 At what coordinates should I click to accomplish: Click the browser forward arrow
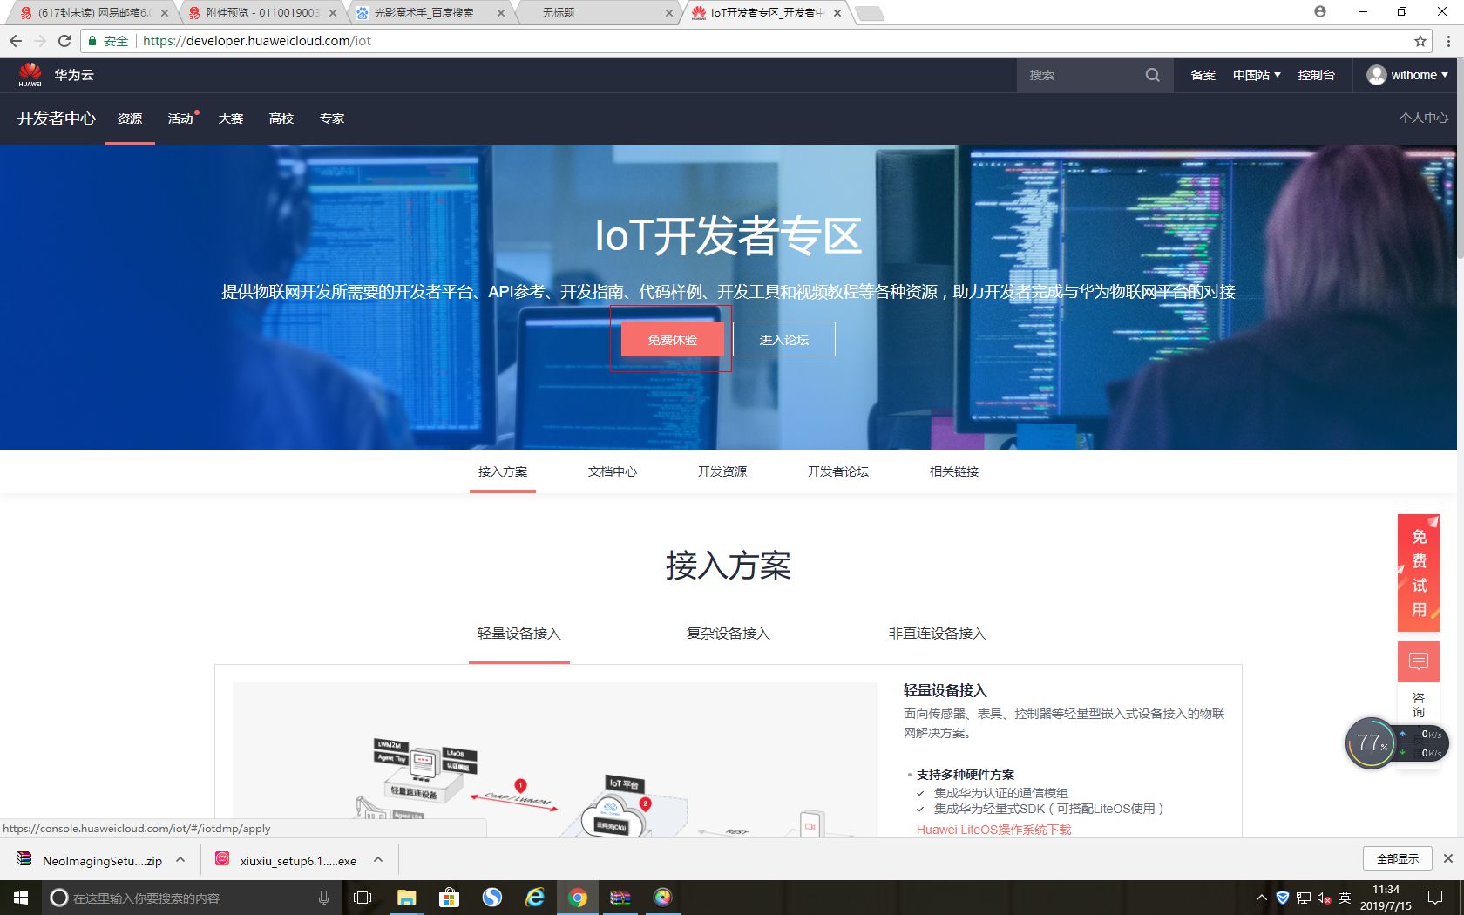(x=40, y=41)
